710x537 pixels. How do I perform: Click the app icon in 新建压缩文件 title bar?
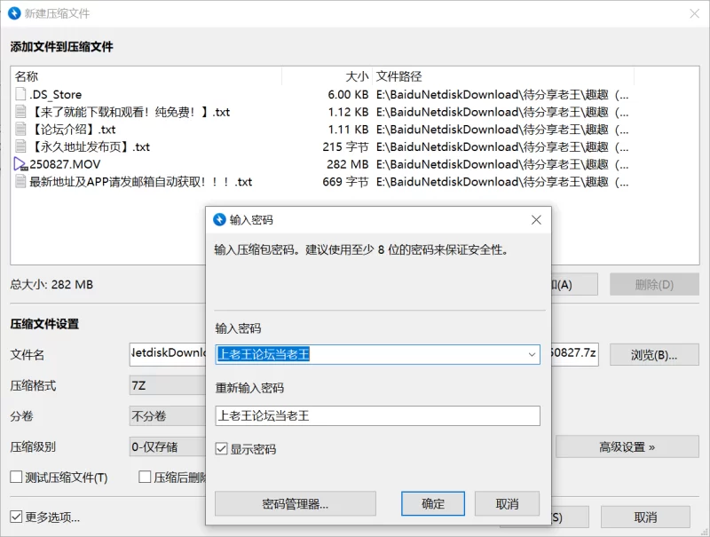coord(15,13)
